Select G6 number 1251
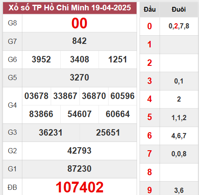The width and height of the screenshot is (199, 195). point(118,59)
